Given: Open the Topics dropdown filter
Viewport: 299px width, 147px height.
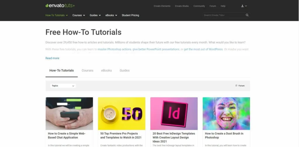Looking at the screenshot, I should (63, 86).
